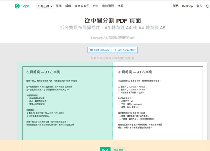Open the language globe icon
Screen dimensions: 210x151
pyautogui.click(x=207, y=6)
